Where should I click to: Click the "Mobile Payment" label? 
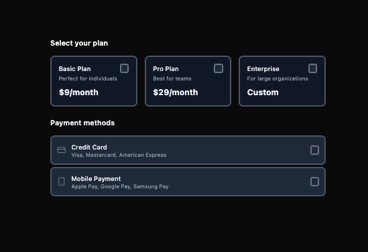[96, 179]
